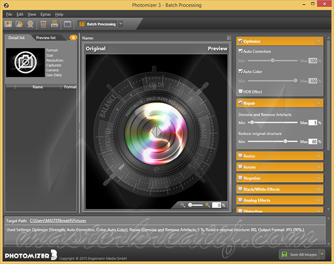Open the Extras menu
The height and width of the screenshot is (264, 334).
pyautogui.click(x=46, y=14)
